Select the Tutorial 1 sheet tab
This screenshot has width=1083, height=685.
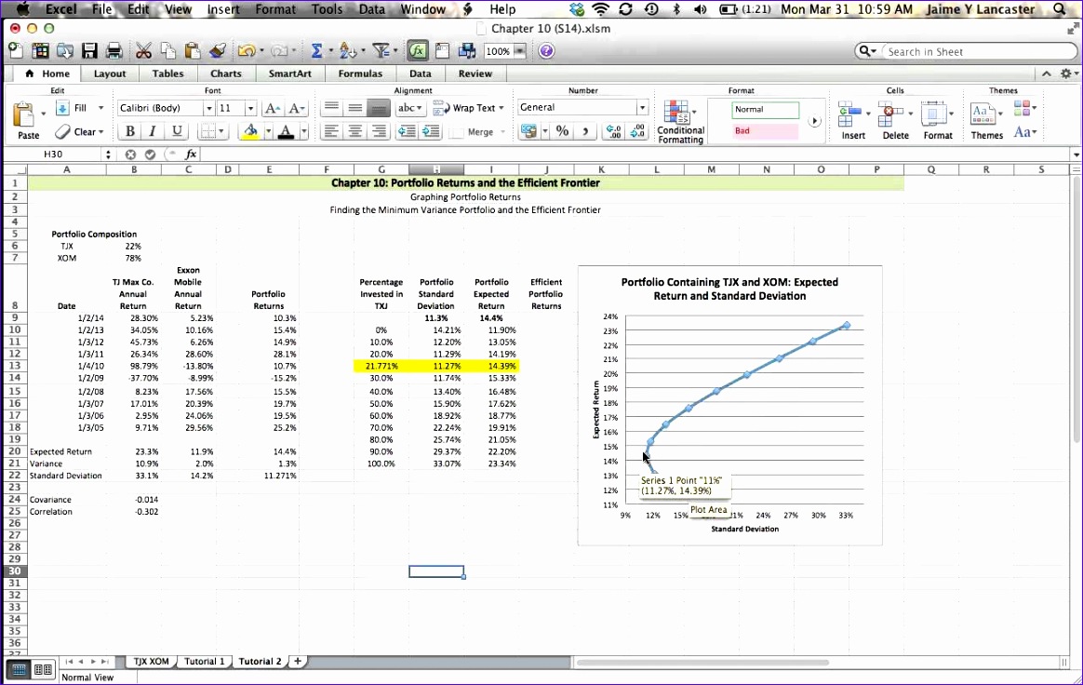[204, 661]
